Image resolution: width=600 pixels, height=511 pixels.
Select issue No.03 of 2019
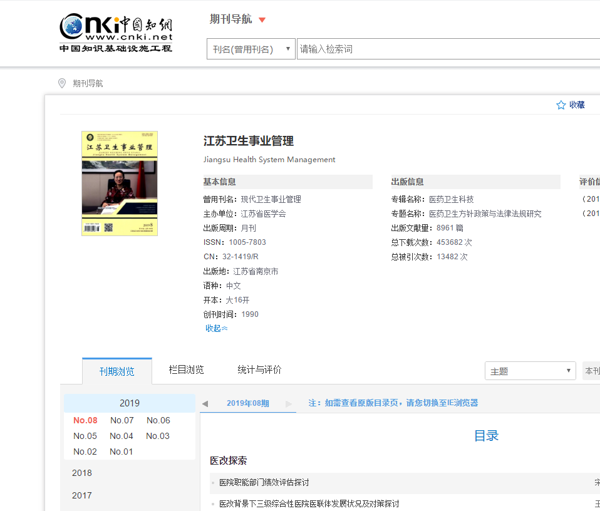(x=158, y=436)
